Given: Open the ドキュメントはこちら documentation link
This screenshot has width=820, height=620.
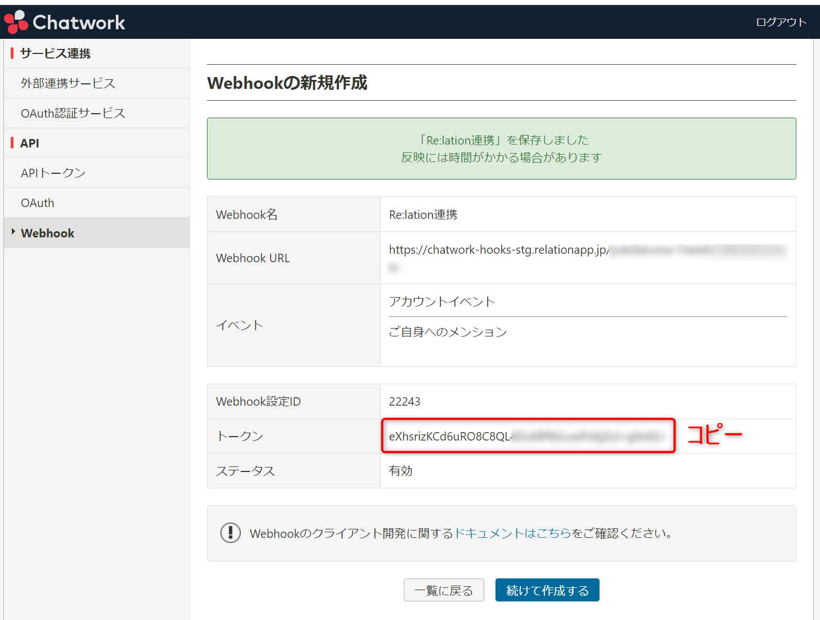Looking at the screenshot, I should point(512,533).
